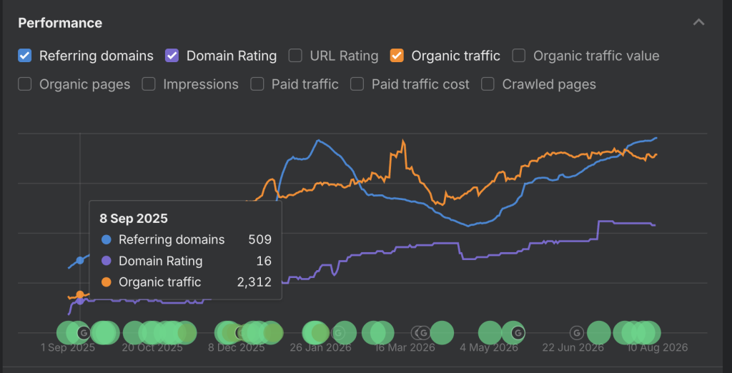The image size is (732, 373).
Task: Click the Domain Rating value 16 in tooltip
Action: [264, 261]
